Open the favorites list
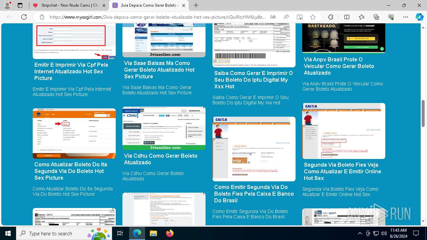Image resolution: width=427 pixels, height=240 pixels. [x=362, y=17]
